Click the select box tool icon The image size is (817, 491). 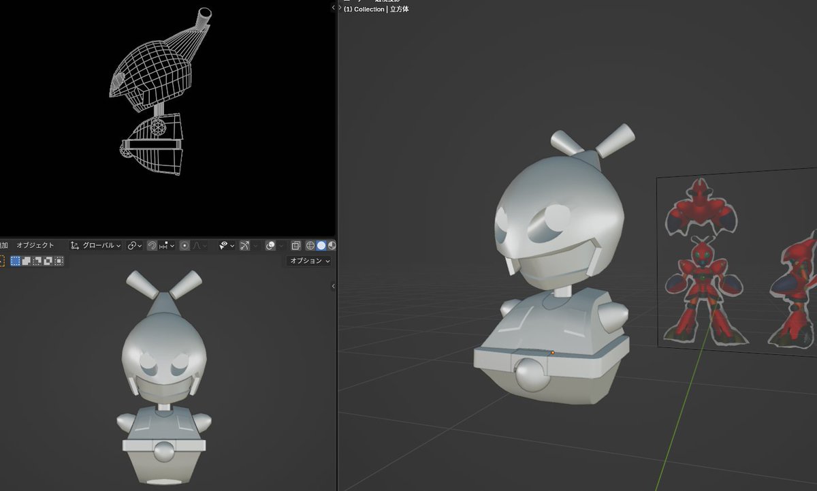1,261
